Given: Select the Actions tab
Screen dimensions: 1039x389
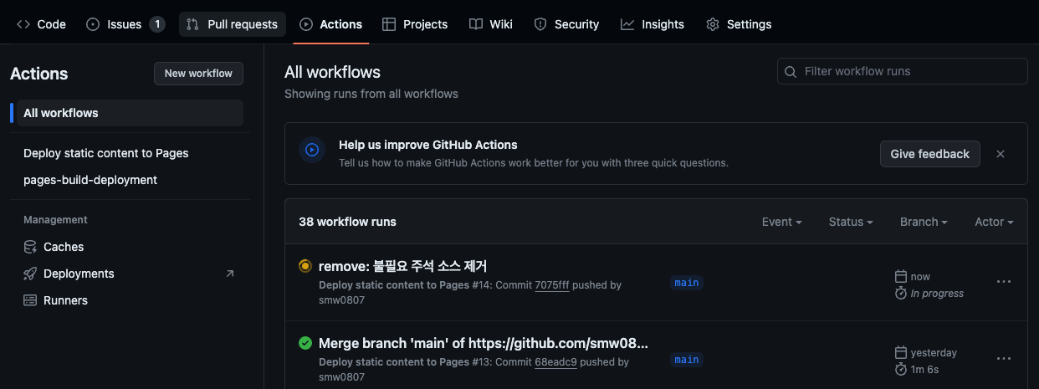Looking at the screenshot, I should [x=331, y=24].
